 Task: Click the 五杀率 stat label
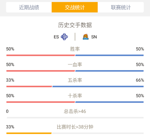click(x=75, y=80)
